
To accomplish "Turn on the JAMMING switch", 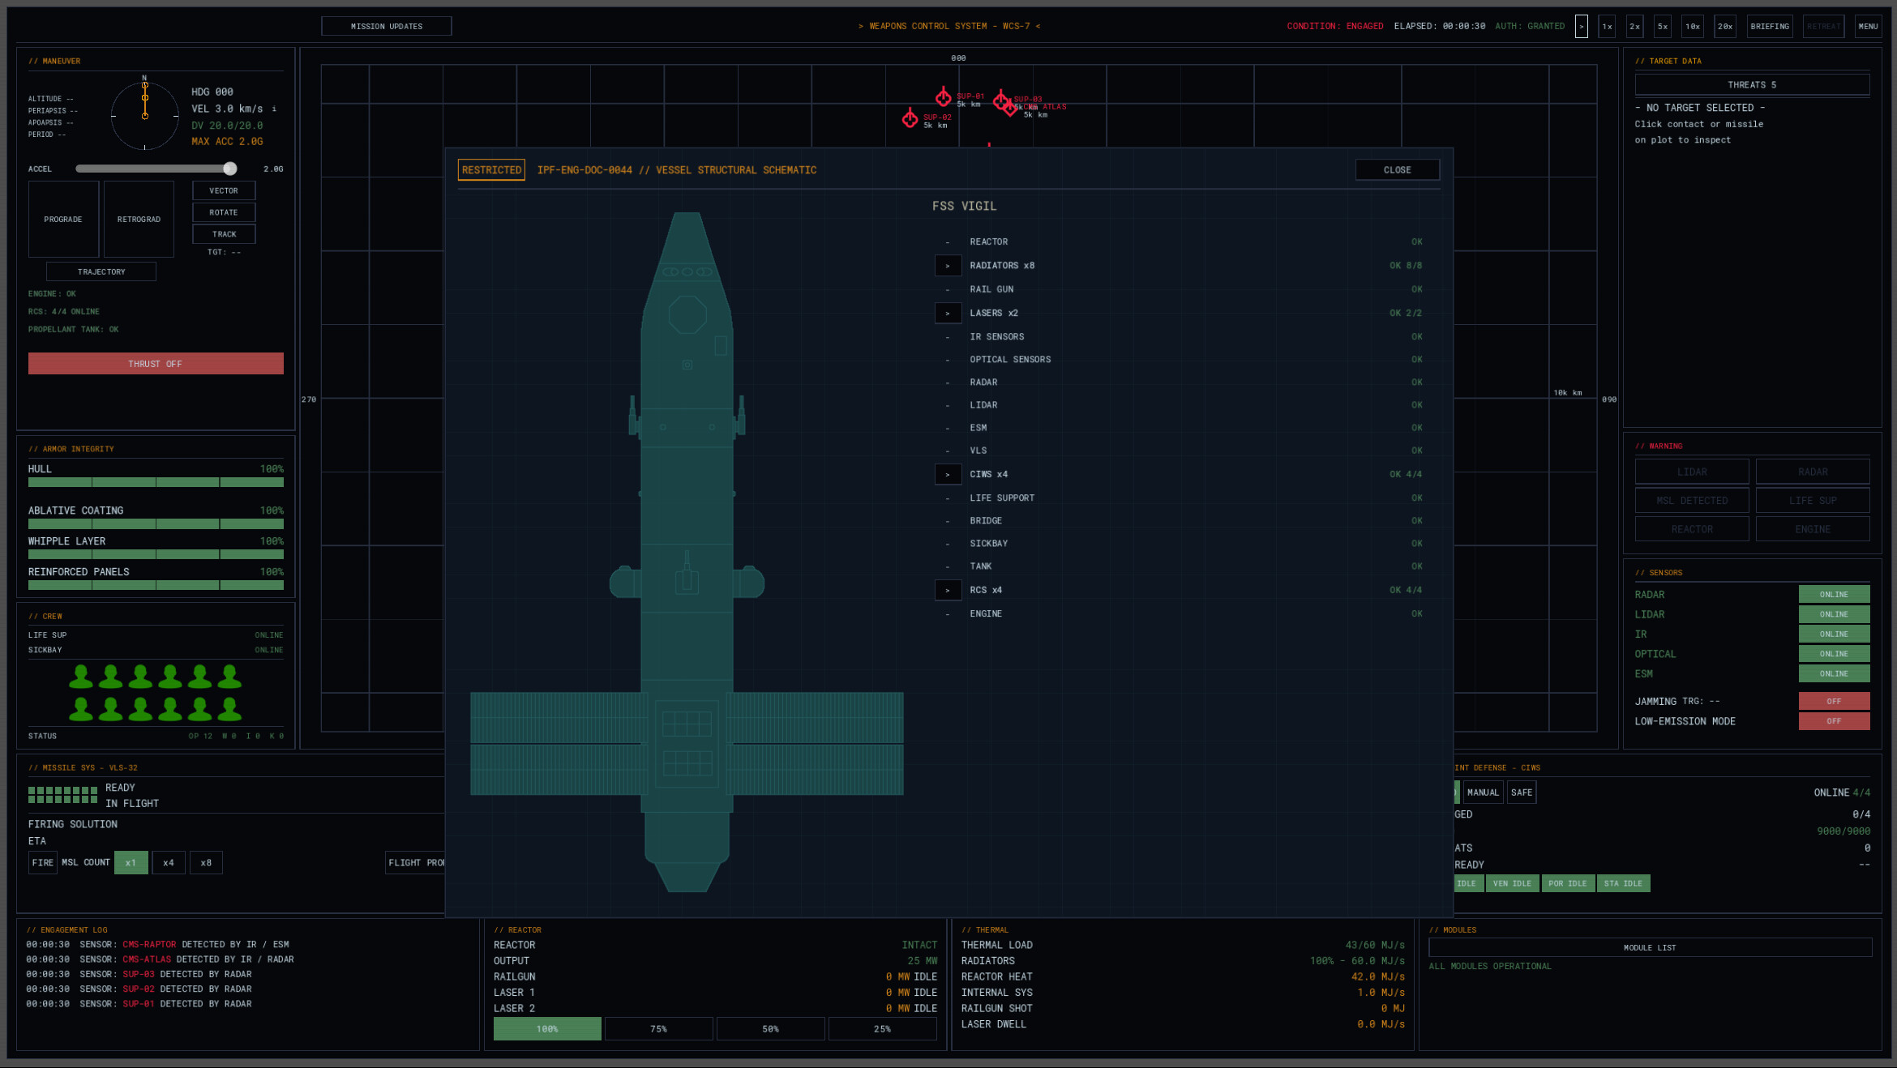I will coord(1834,701).
